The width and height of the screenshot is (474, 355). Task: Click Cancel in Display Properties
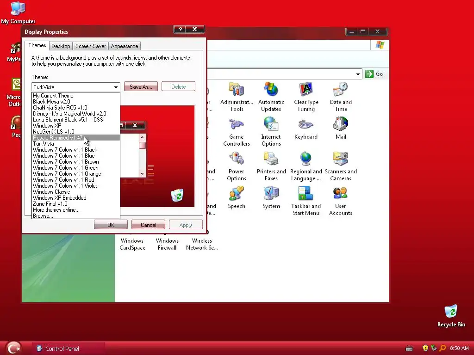tap(149, 225)
